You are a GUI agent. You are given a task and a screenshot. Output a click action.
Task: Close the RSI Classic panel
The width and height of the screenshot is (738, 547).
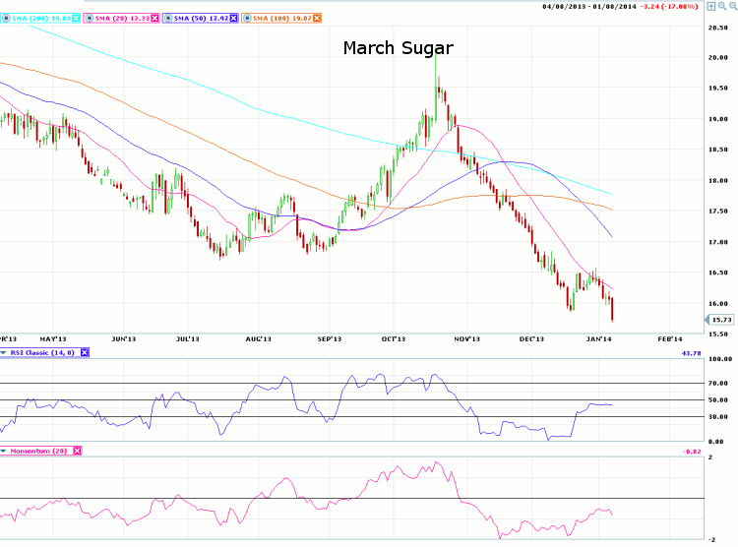coord(85,352)
